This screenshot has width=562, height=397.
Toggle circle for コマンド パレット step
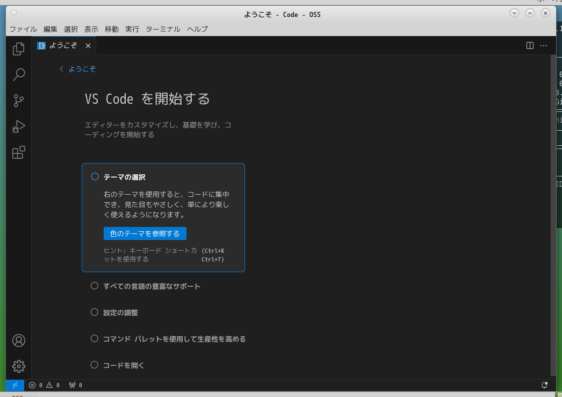94,338
